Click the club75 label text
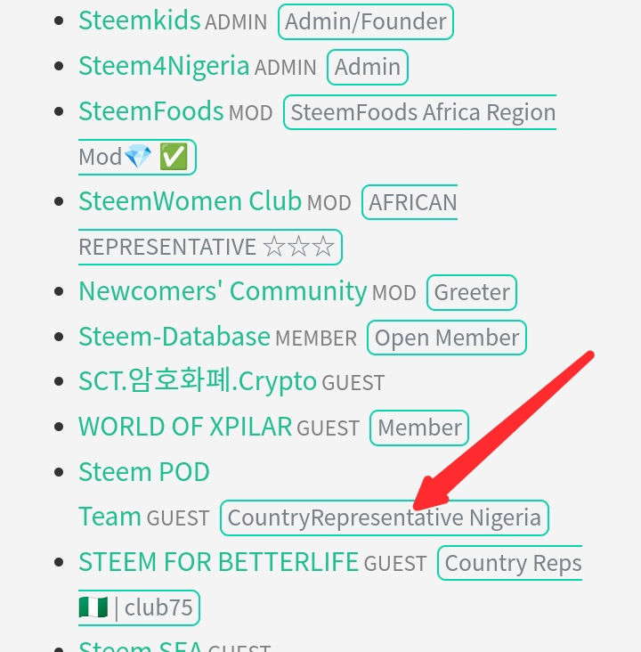 [158, 608]
